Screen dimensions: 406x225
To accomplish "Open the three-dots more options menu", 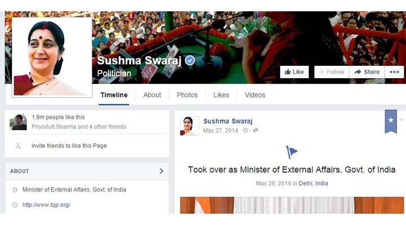I will pos(394,72).
